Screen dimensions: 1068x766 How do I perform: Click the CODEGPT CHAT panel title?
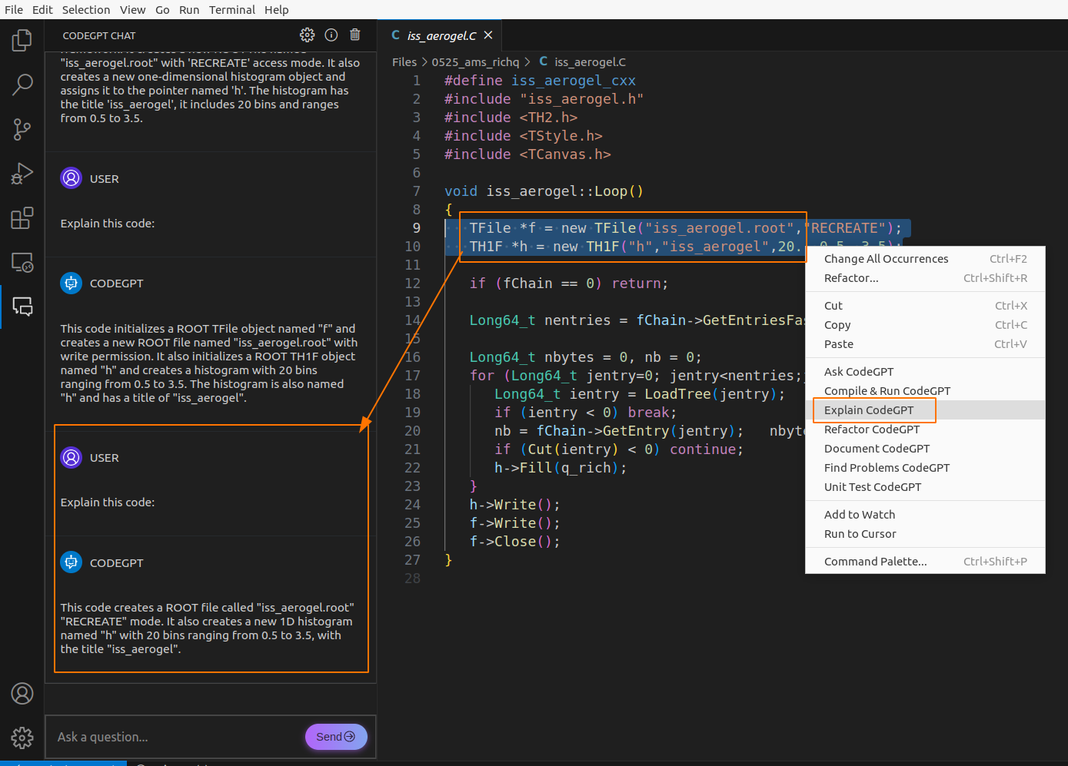tap(99, 36)
